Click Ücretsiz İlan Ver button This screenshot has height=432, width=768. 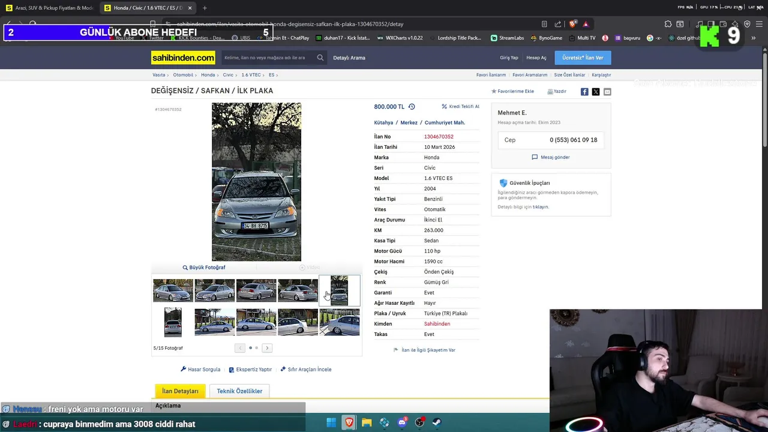(x=583, y=58)
